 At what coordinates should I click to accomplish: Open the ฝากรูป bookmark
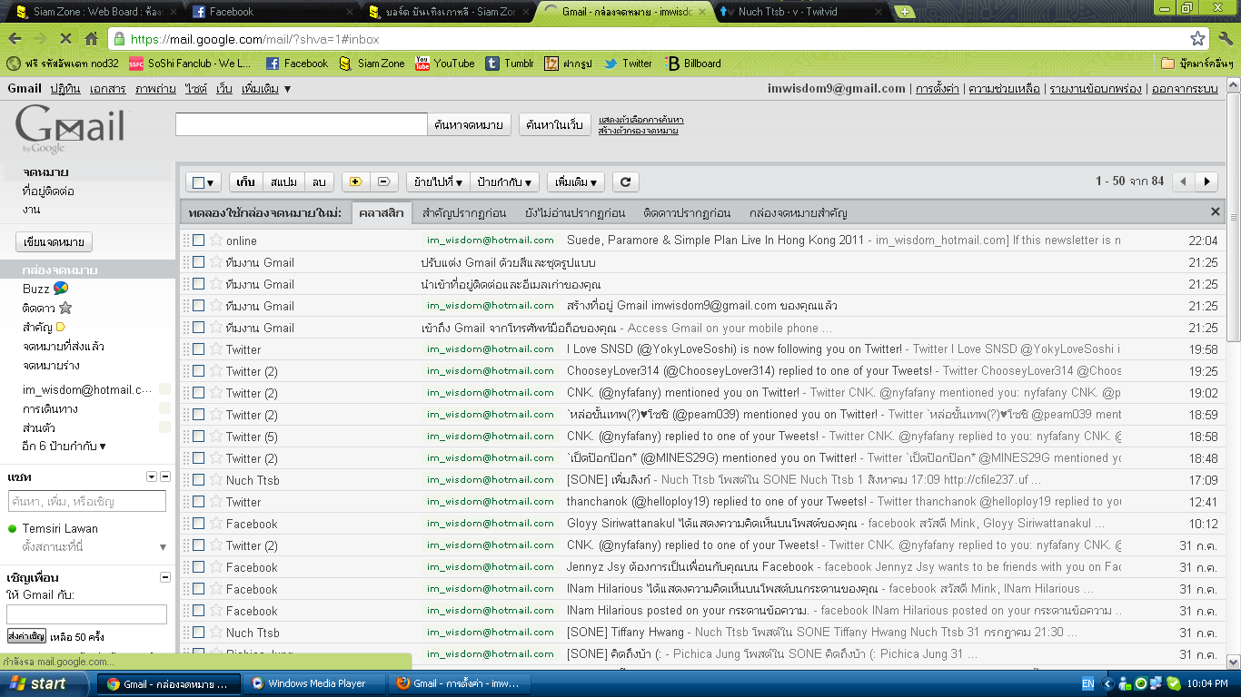click(x=570, y=64)
